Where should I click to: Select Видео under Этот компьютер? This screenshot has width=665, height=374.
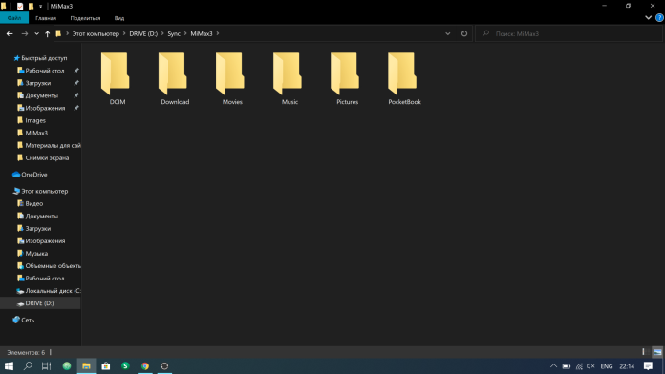click(34, 203)
